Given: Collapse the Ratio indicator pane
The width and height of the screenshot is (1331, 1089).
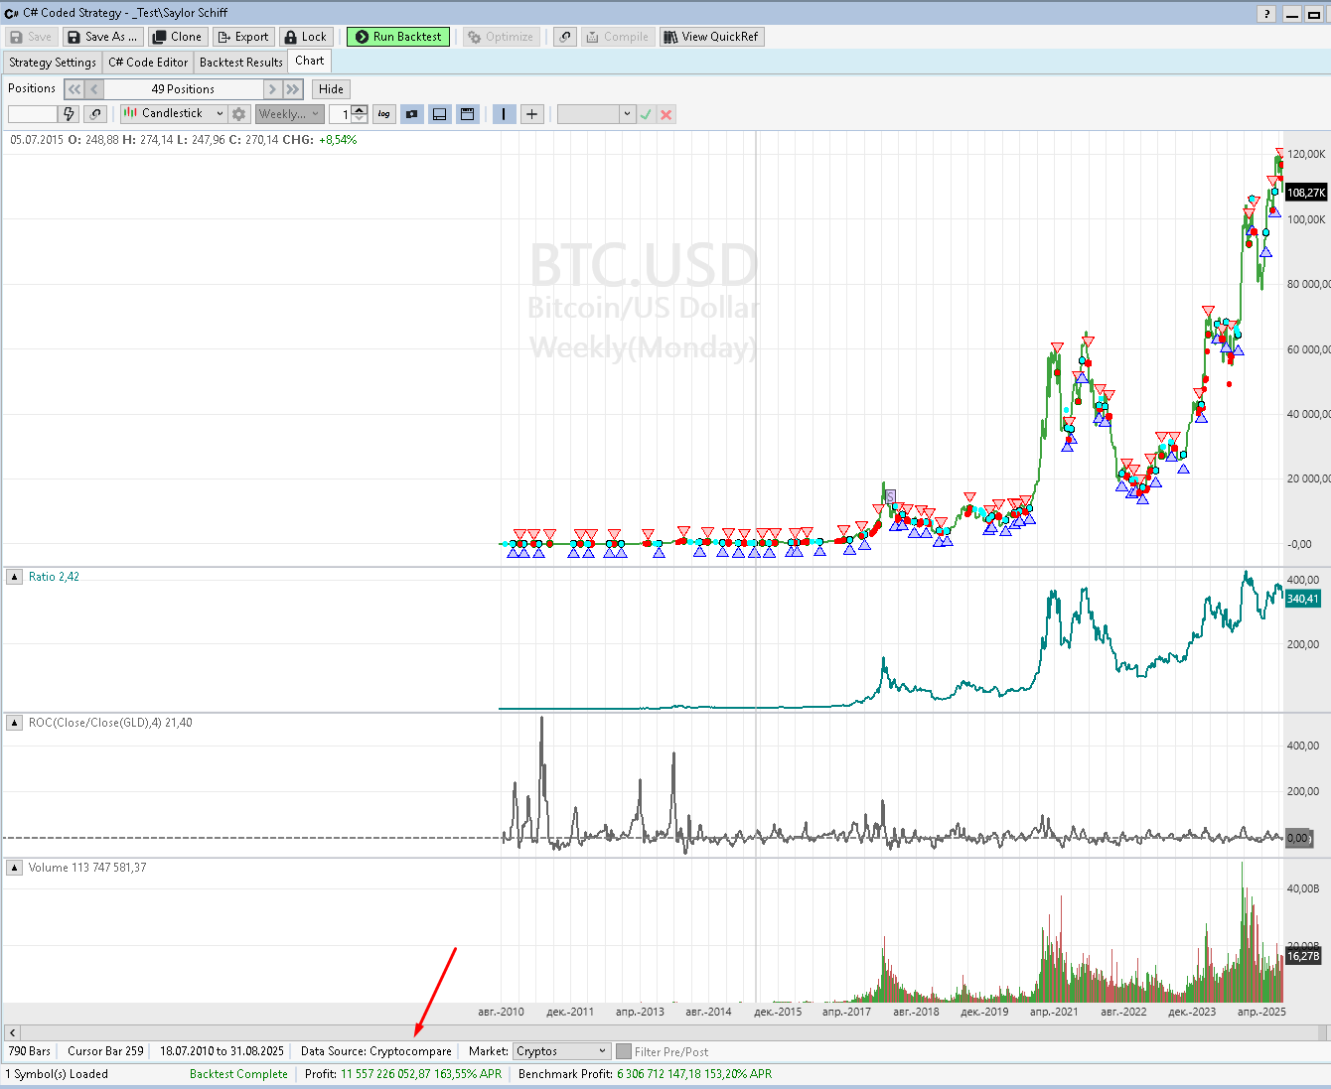Looking at the screenshot, I should [15, 577].
